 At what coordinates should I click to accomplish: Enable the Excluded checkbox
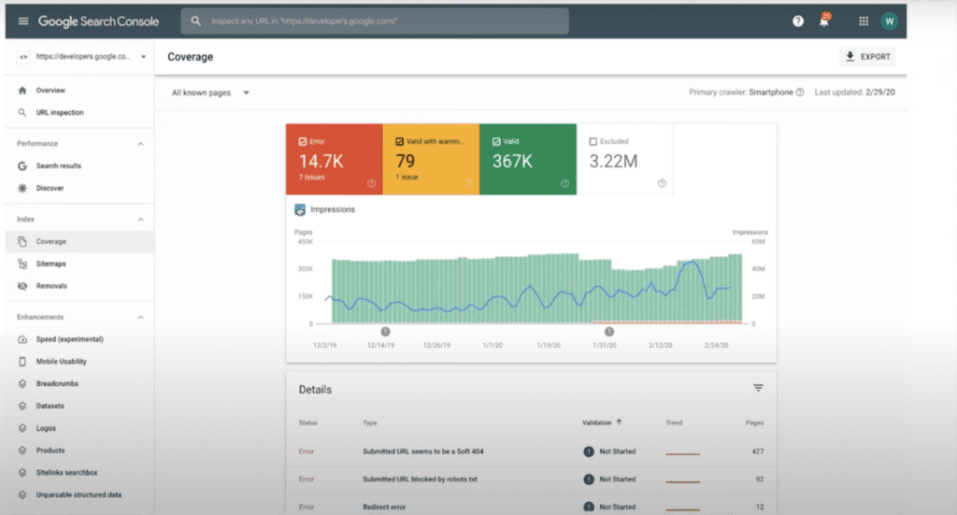(593, 141)
